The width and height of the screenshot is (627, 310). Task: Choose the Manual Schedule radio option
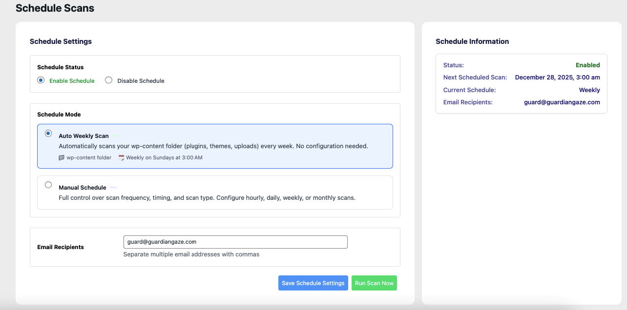[x=48, y=185]
